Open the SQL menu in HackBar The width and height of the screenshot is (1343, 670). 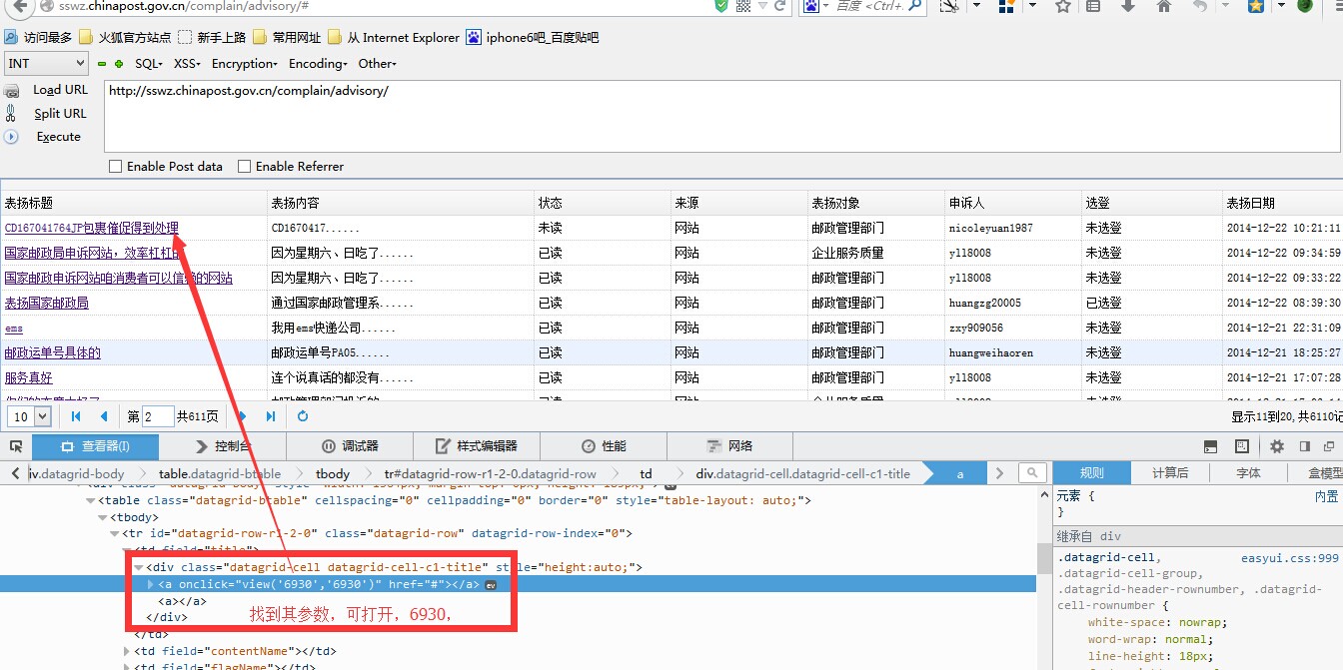(149, 64)
